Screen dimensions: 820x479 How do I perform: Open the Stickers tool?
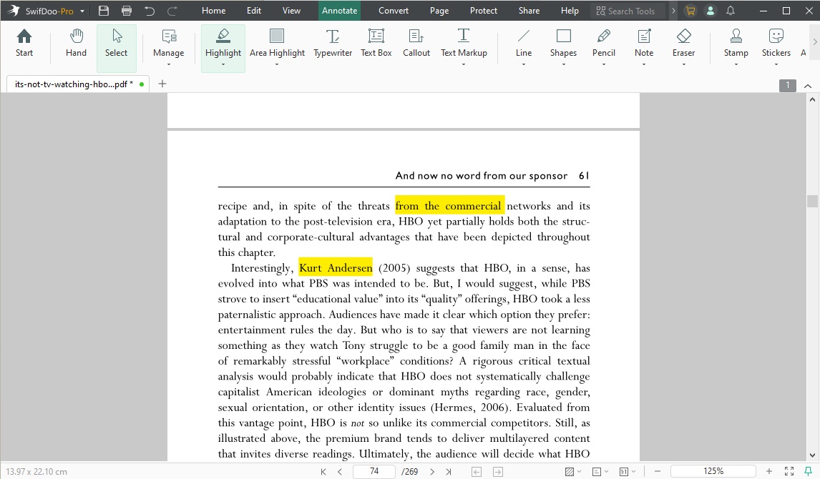776,44
